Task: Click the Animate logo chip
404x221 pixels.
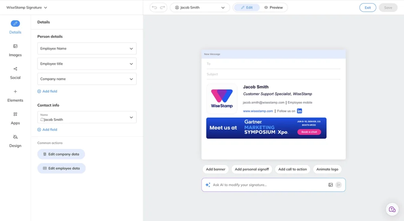Action: point(327,169)
